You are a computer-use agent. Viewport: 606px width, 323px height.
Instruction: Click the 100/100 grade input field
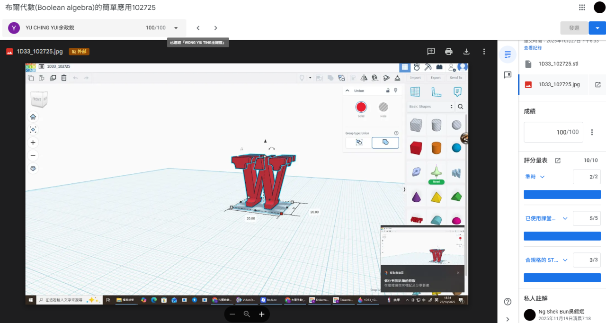coord(553,132)
